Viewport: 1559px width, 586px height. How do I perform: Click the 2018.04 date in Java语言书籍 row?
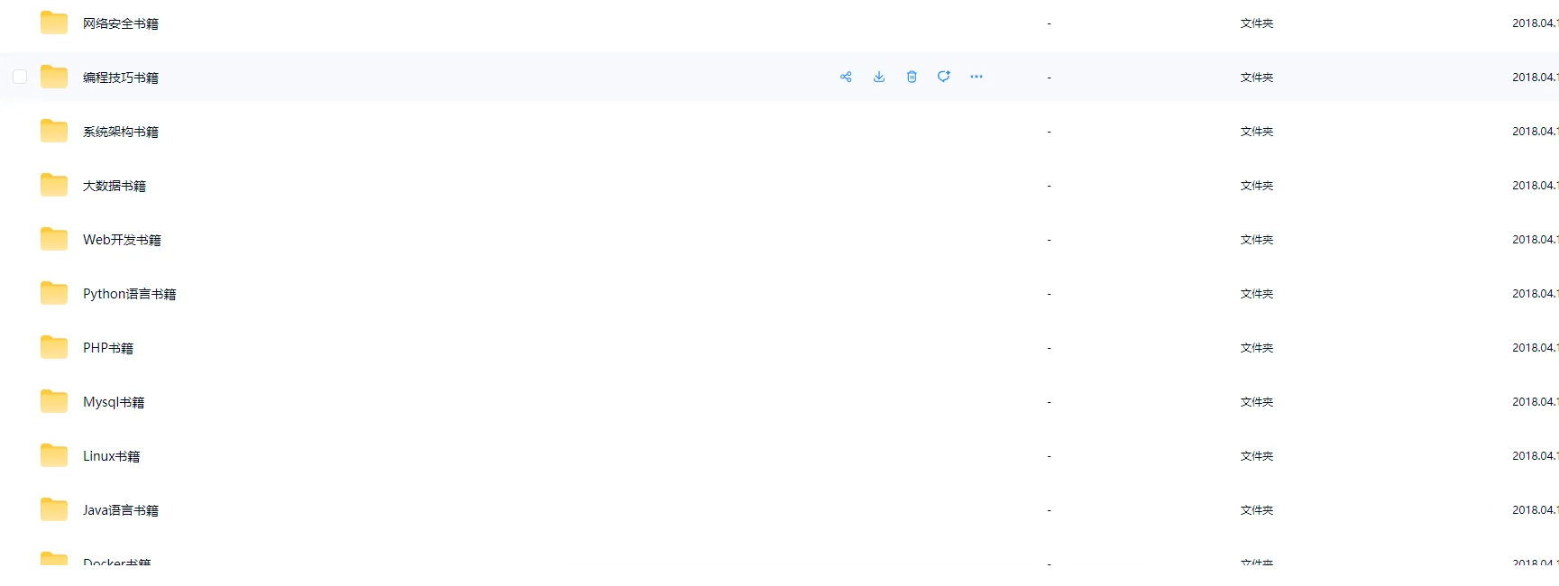1536,510
